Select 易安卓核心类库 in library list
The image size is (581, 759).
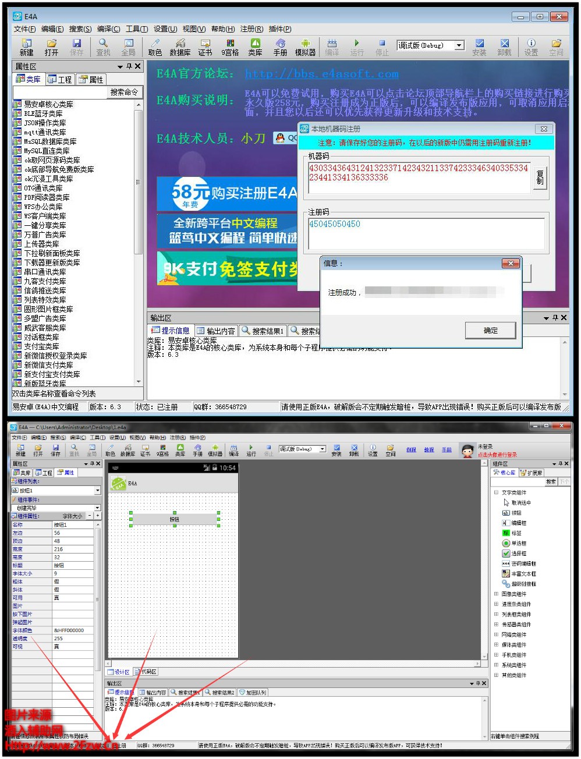click(x=48, y=104)
